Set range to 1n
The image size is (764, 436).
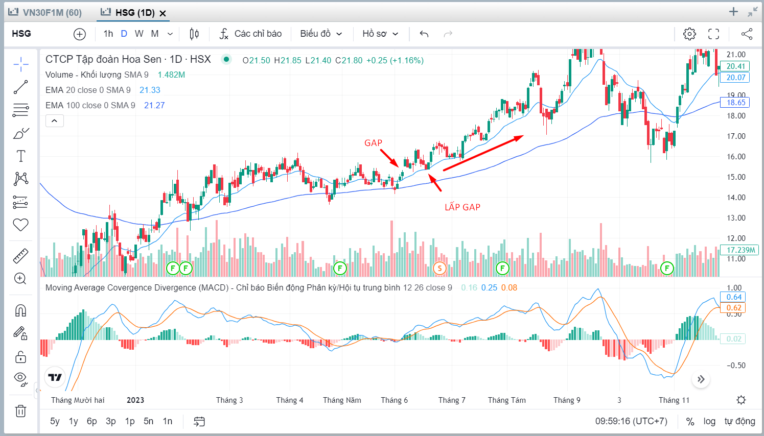pos(168,421)
